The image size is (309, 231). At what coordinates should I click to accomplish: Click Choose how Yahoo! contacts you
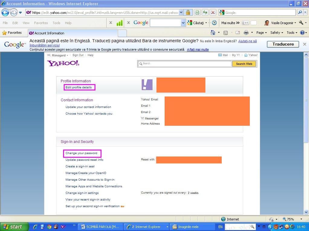click(x=89, y=113)
